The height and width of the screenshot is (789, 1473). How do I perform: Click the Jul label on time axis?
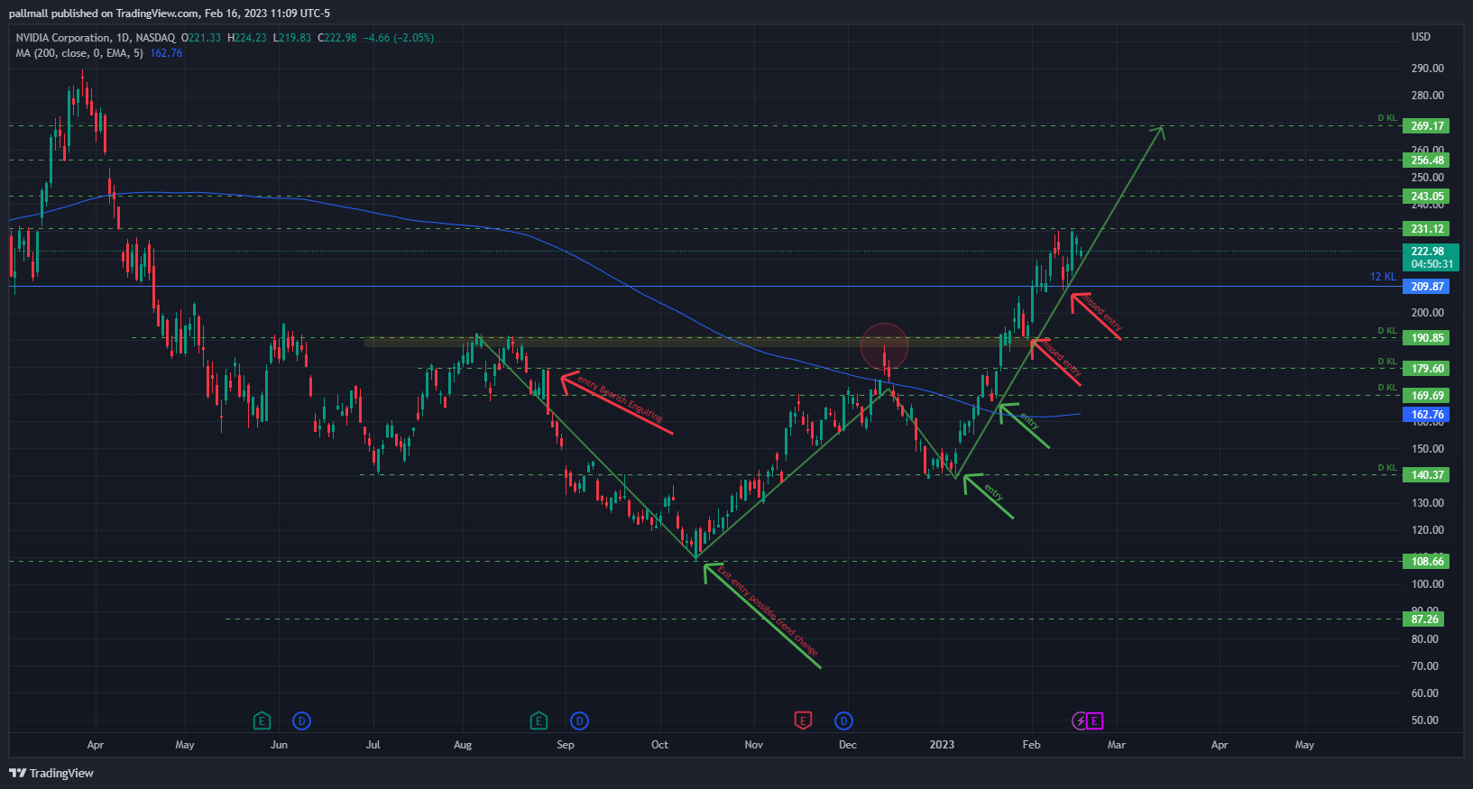click(x=373, y=745)
